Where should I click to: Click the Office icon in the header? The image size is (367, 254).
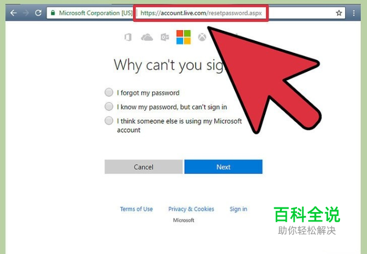[x=128, y=37]
